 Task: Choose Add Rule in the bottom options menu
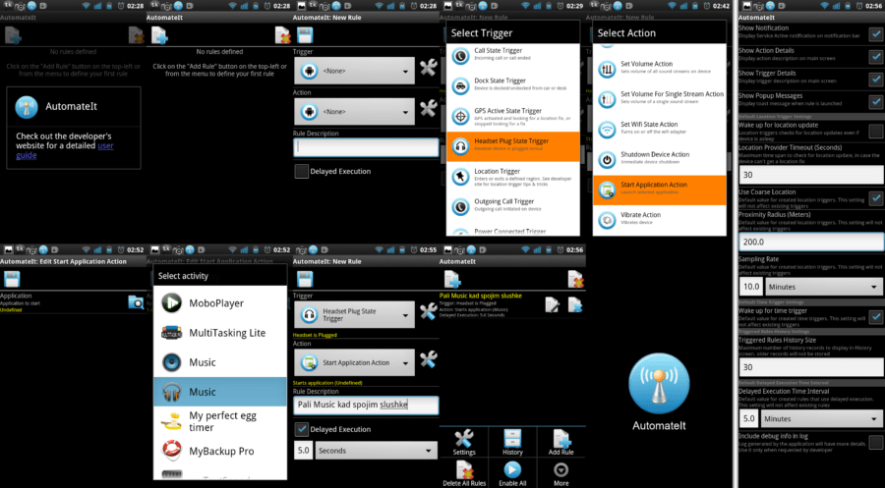click(x=561, y=443)
